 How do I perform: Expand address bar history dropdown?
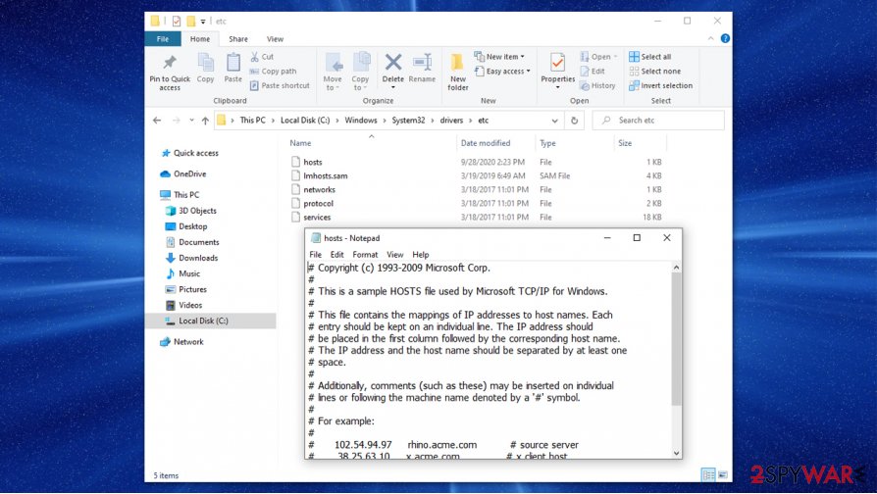pyautogui.click(x=555, y=121)
